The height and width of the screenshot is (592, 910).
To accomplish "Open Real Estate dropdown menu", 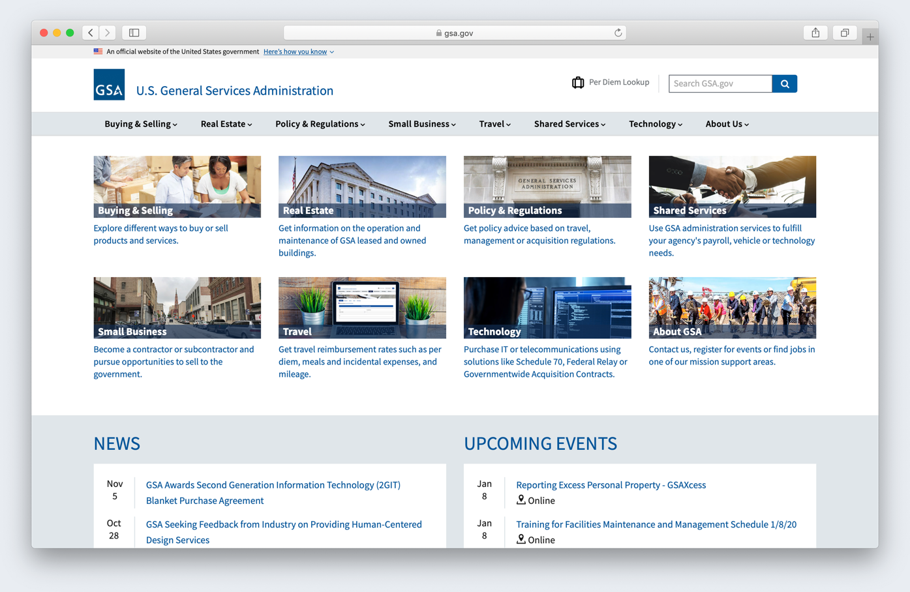I will 226,124.
